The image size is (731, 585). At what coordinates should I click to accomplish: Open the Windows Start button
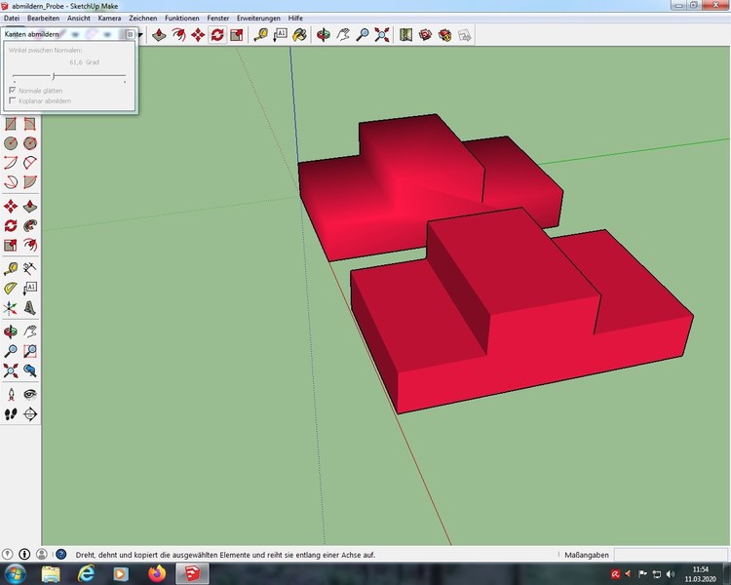tap(15, 573)
